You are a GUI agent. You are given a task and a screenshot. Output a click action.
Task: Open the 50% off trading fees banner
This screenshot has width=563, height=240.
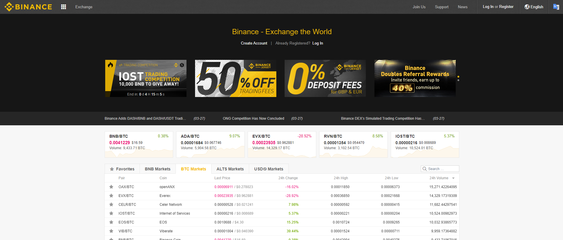tap(236, 78)
